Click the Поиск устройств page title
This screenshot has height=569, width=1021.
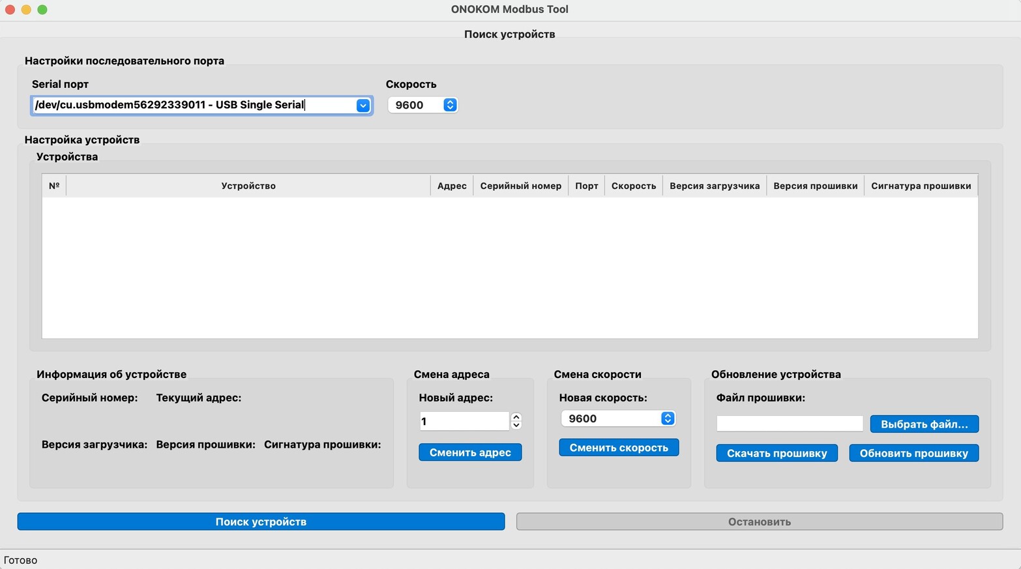(x=509, y=34)
